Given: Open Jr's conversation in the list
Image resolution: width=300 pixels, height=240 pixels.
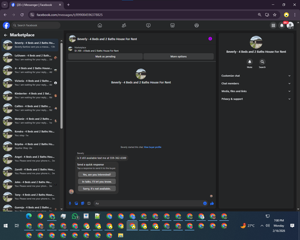Looking at the screenshot, I should [30, 70].
